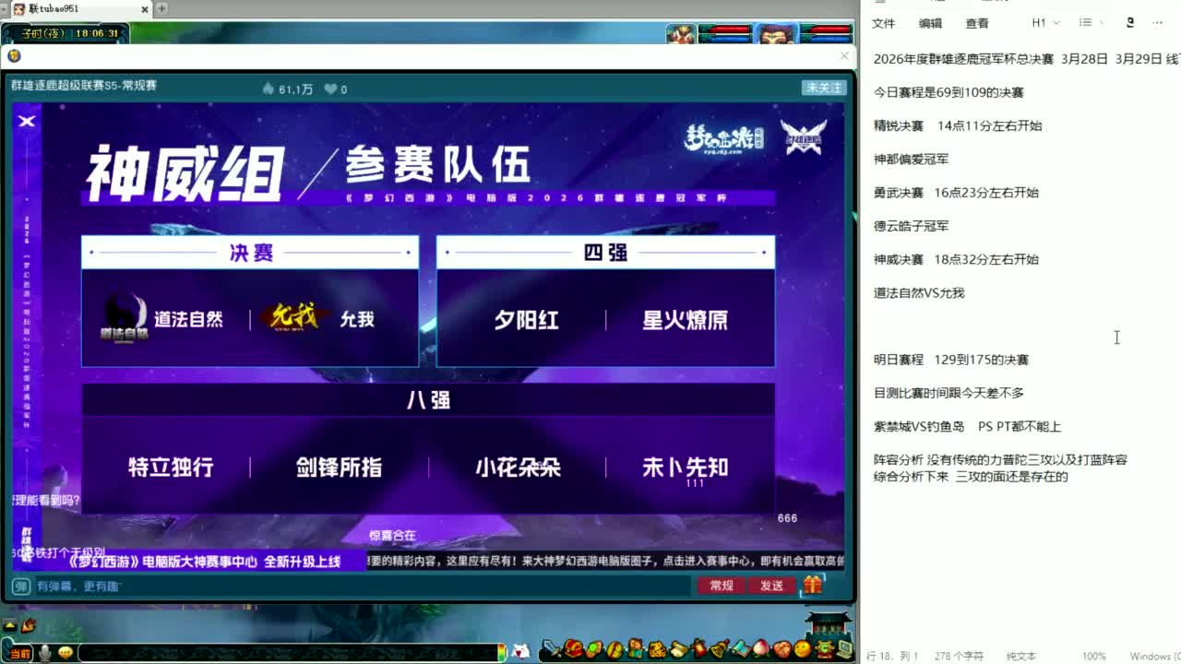The image size is (1181, 664).
Task: Click the team name 星火燎原
Action: tap(685, 320)
